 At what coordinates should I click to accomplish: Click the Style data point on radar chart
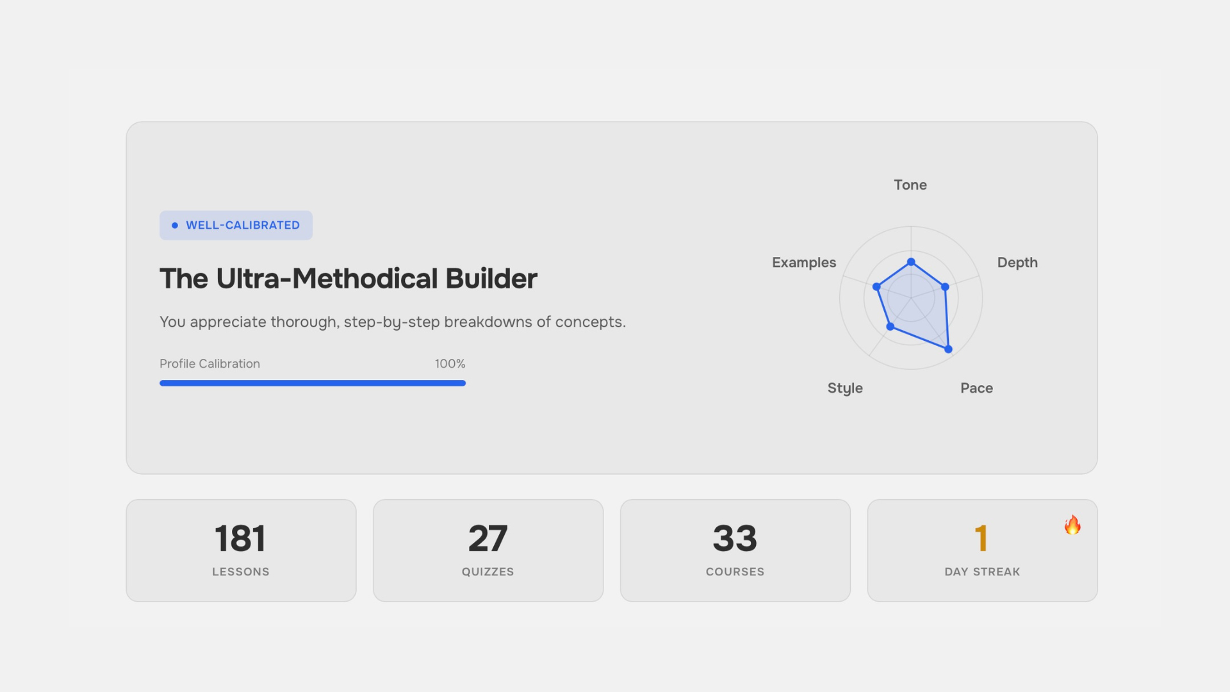pos(890,327)
